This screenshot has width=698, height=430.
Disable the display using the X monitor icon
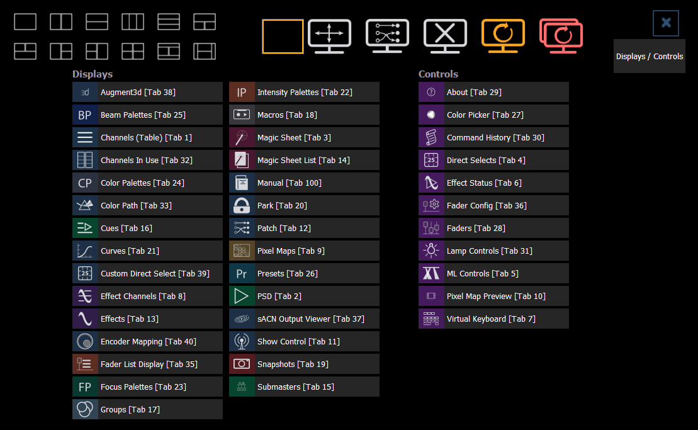[x=445, y=36]
